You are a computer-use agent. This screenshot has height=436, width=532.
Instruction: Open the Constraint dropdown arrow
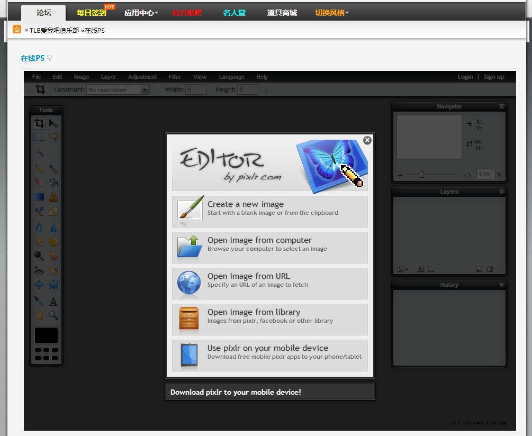coord(145,89)
